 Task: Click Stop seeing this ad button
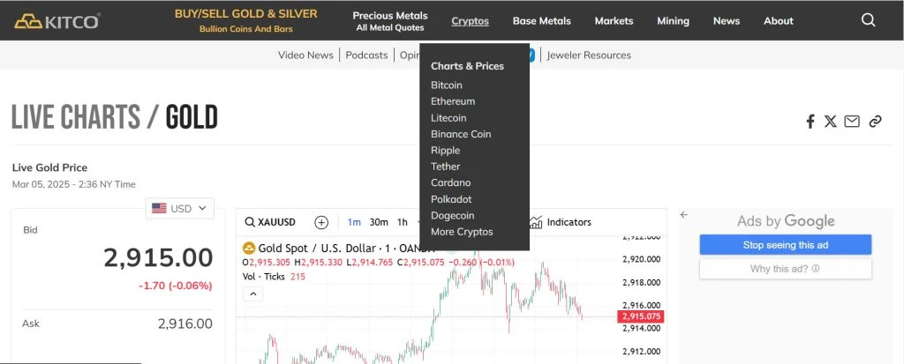785,245
